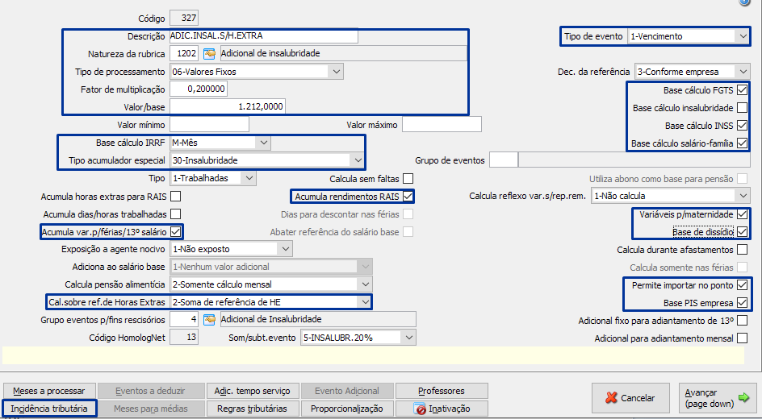Screen dimensions: 762x419
Task: Toggle Variáveis p/maternidade checkbox
Action: [x=742, y=214]
